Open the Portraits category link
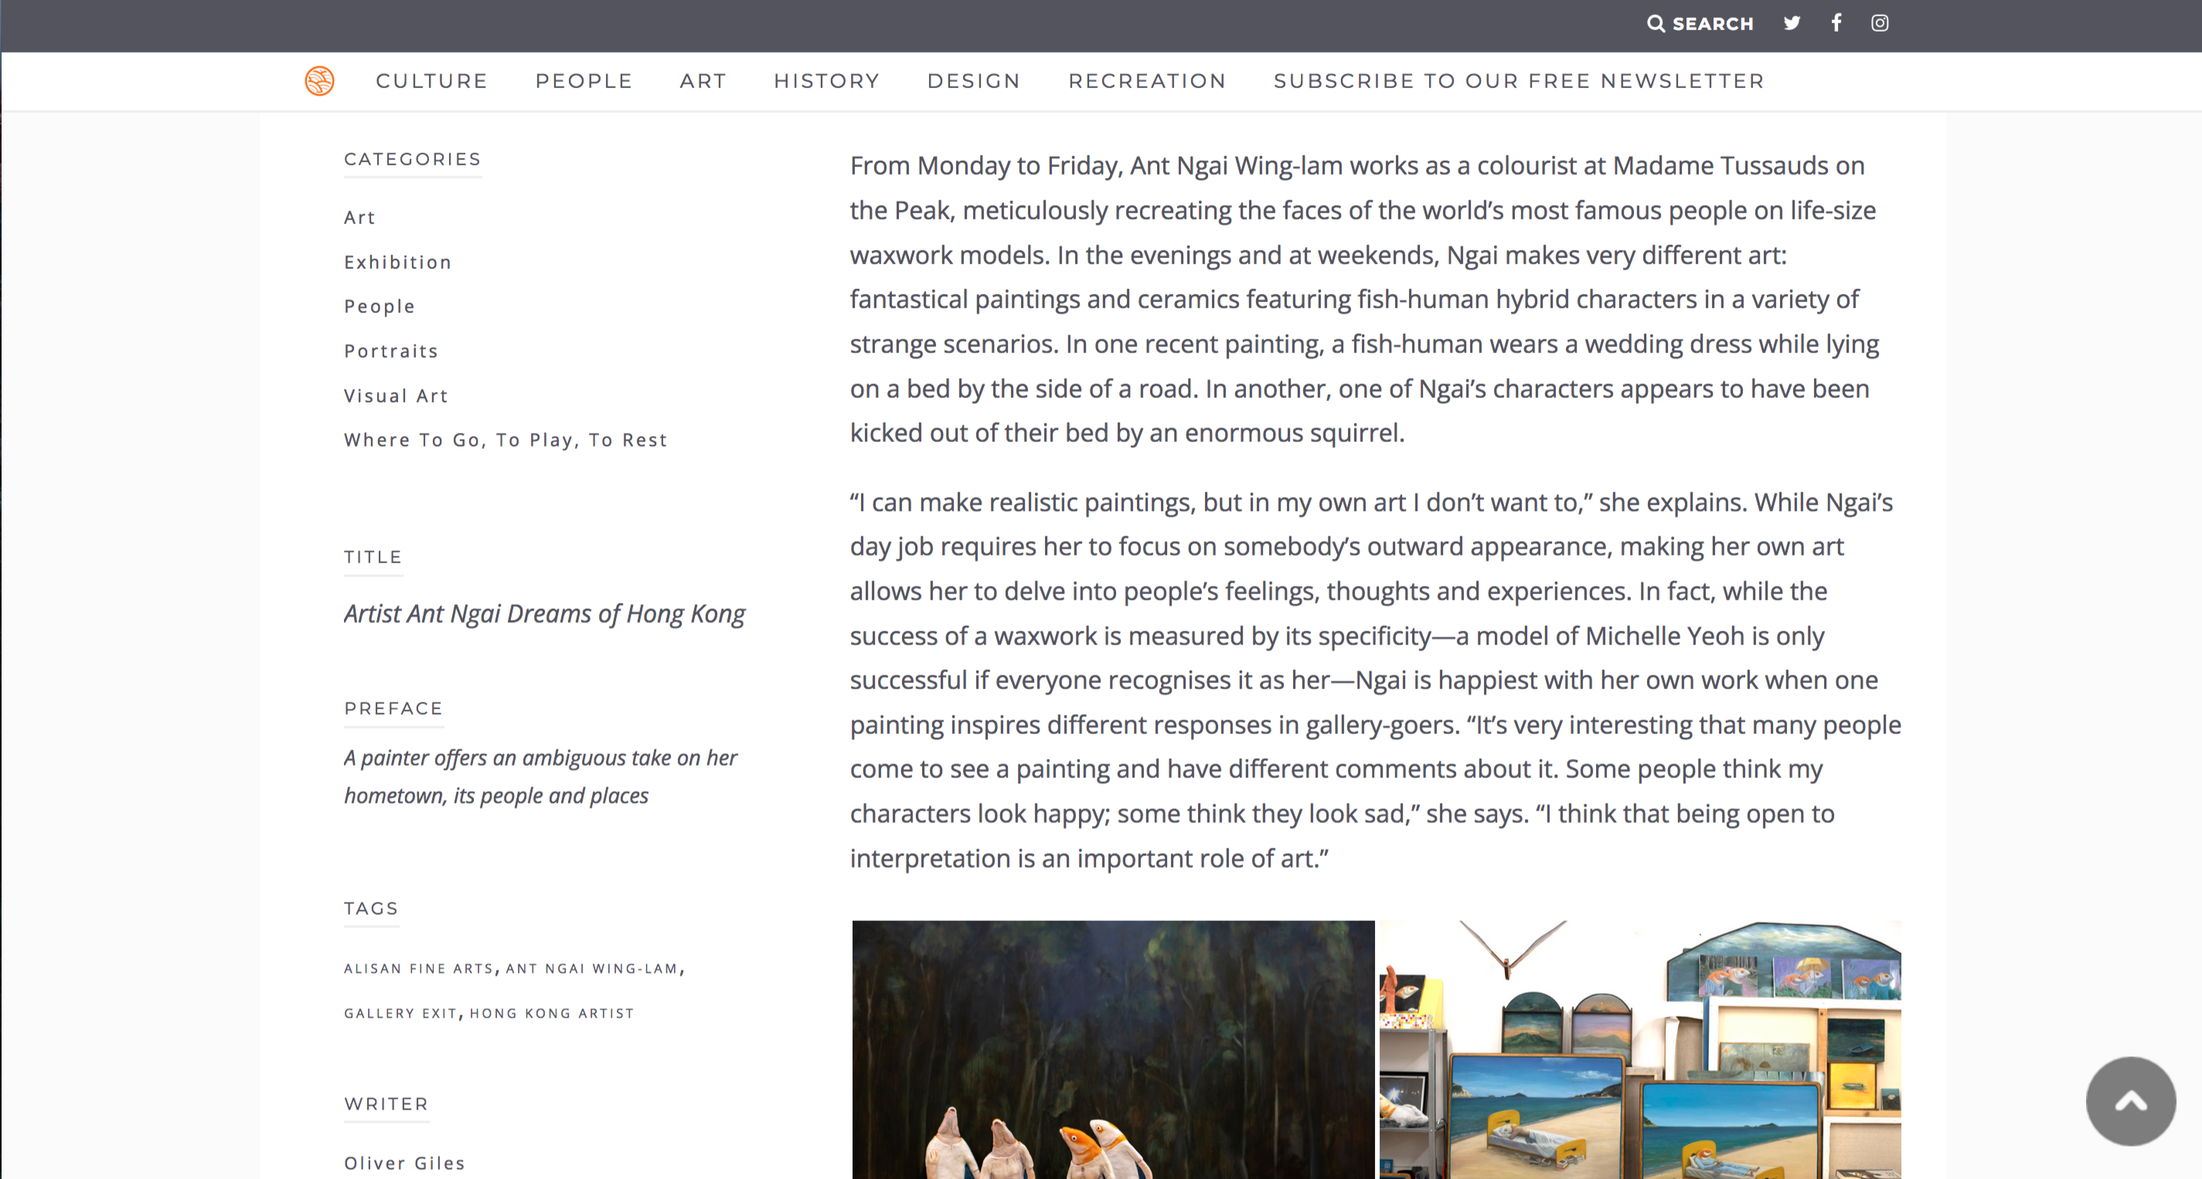The width and height of the screenshot is (2202, 1179). (x=390, y=351)
